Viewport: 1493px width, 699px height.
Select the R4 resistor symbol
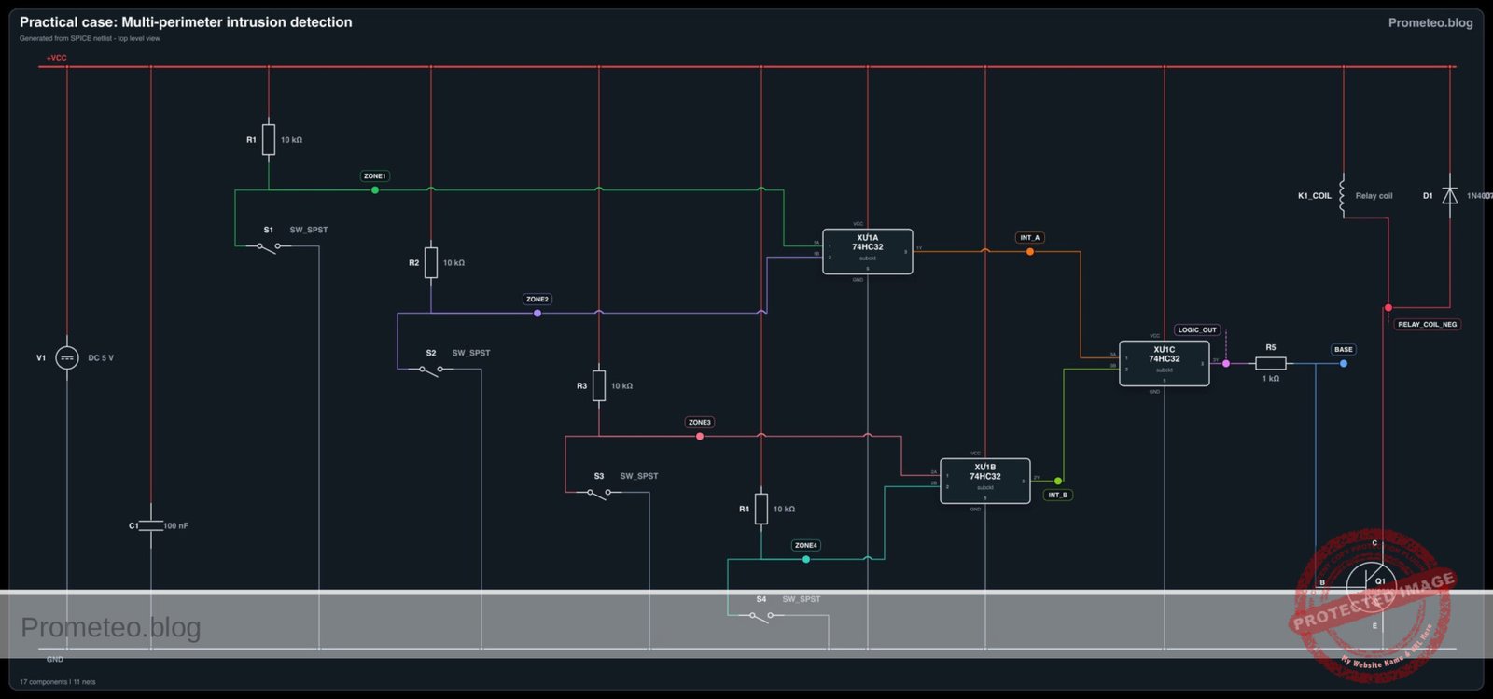coord(761,509)
